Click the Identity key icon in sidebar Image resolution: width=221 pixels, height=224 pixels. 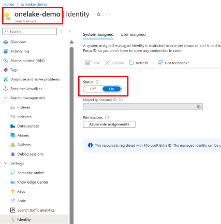pyautogui.click(x=12, y=219)
